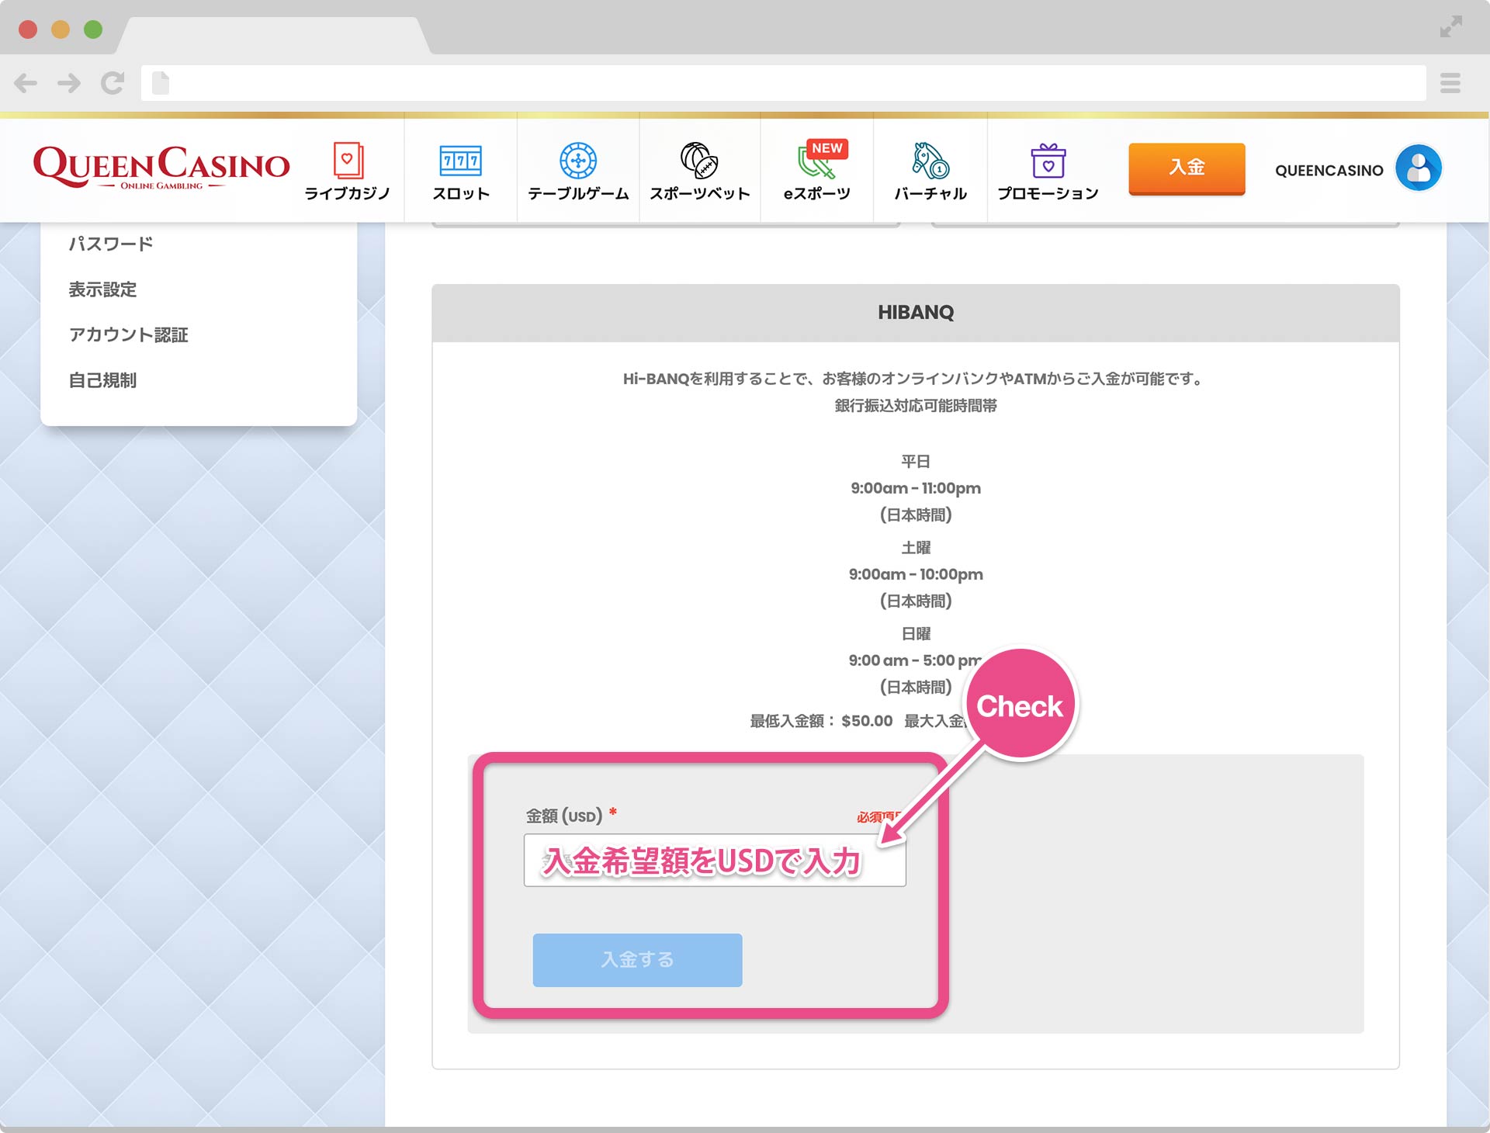This screenshot has width=1490, height=1133.
Task: Click the fullscreen expand icon
Action: coord(1450,26)
